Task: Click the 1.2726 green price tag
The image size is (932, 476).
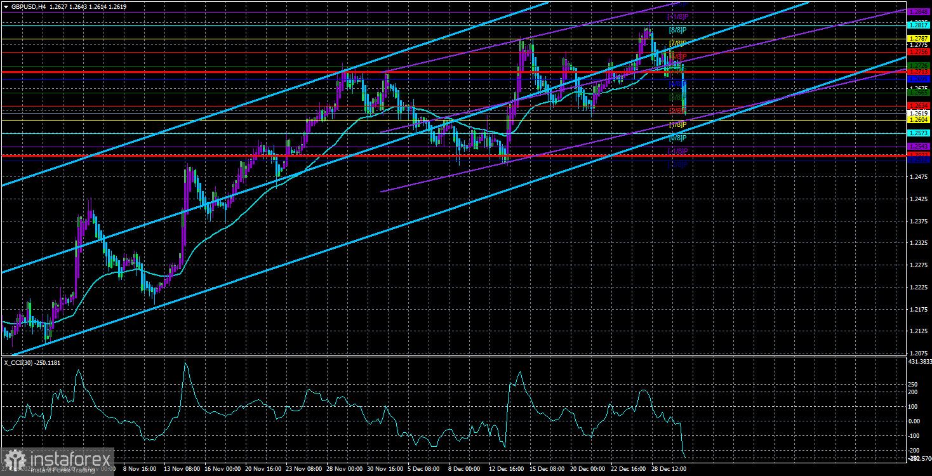Action: coord(919,65)
